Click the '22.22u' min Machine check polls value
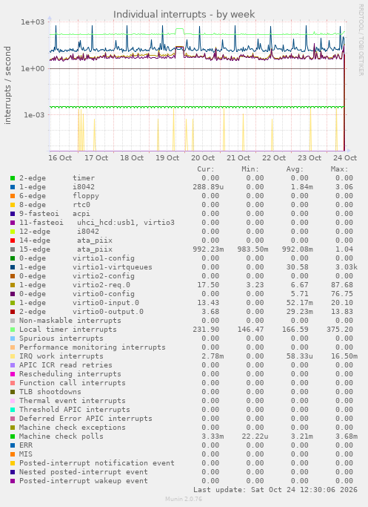The width and height of the screenshot is (368, 507). pos(255,436)
